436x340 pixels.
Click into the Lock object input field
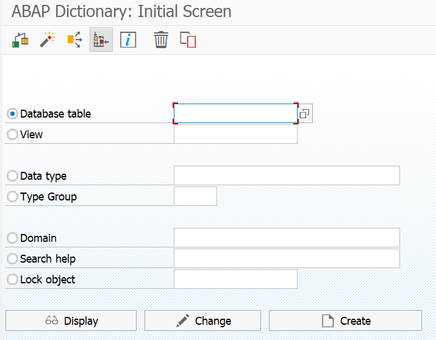235,279
